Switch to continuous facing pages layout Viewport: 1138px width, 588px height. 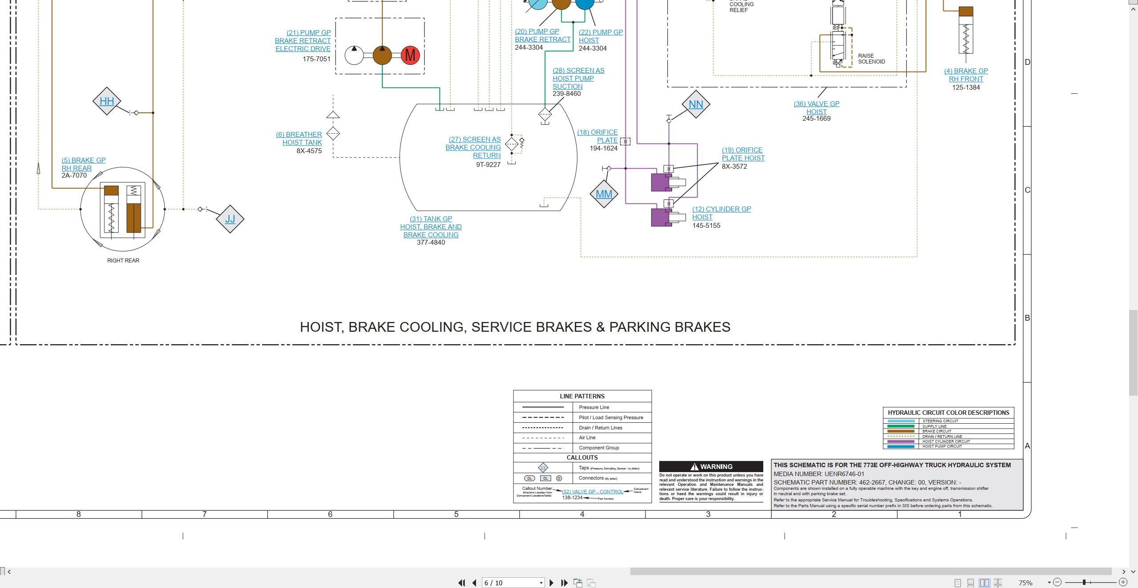point(998,583)
